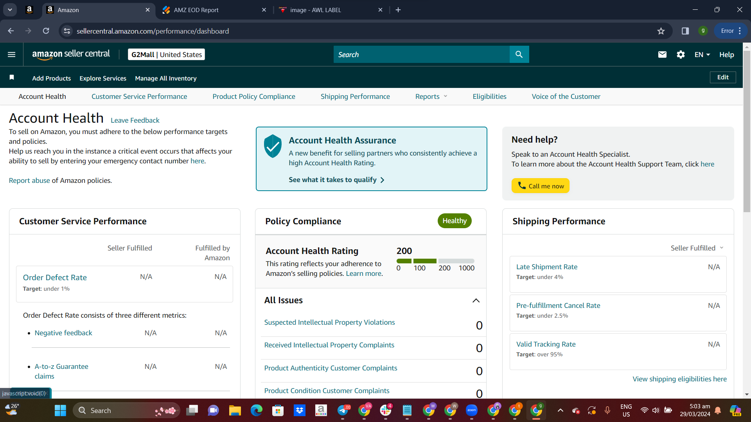The width and height of the screenshot is (751, 422).
Task: Open the Product Policy Compliance tab
Action: coord(254,97)
